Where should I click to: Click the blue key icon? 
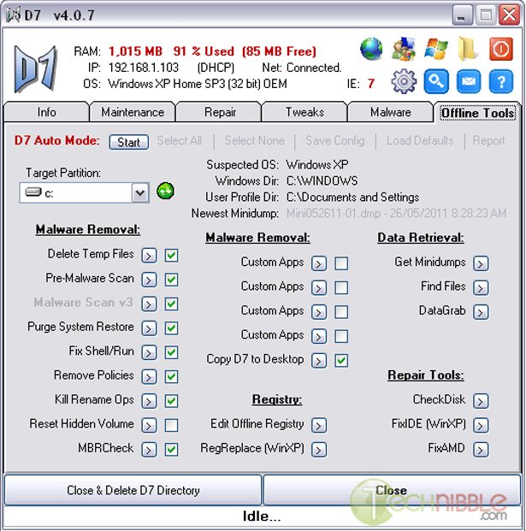436,82
